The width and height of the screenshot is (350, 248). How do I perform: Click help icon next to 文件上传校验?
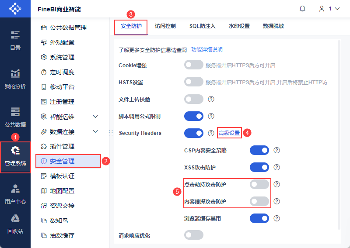coord(211,99)
